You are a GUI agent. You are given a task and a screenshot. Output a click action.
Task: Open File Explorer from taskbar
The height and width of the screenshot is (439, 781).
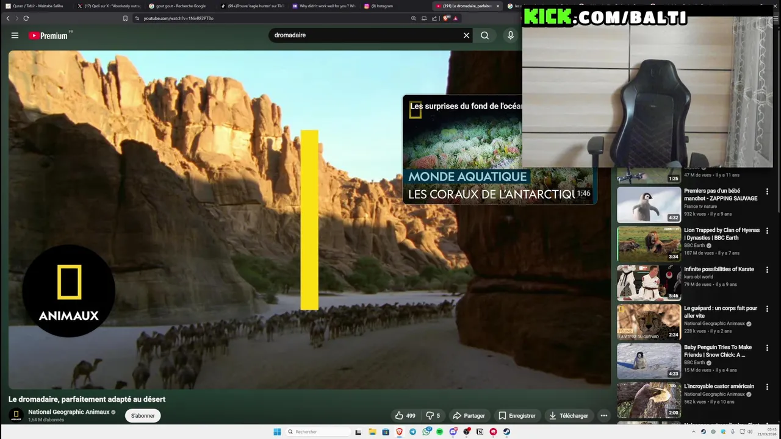coord(372,432)
